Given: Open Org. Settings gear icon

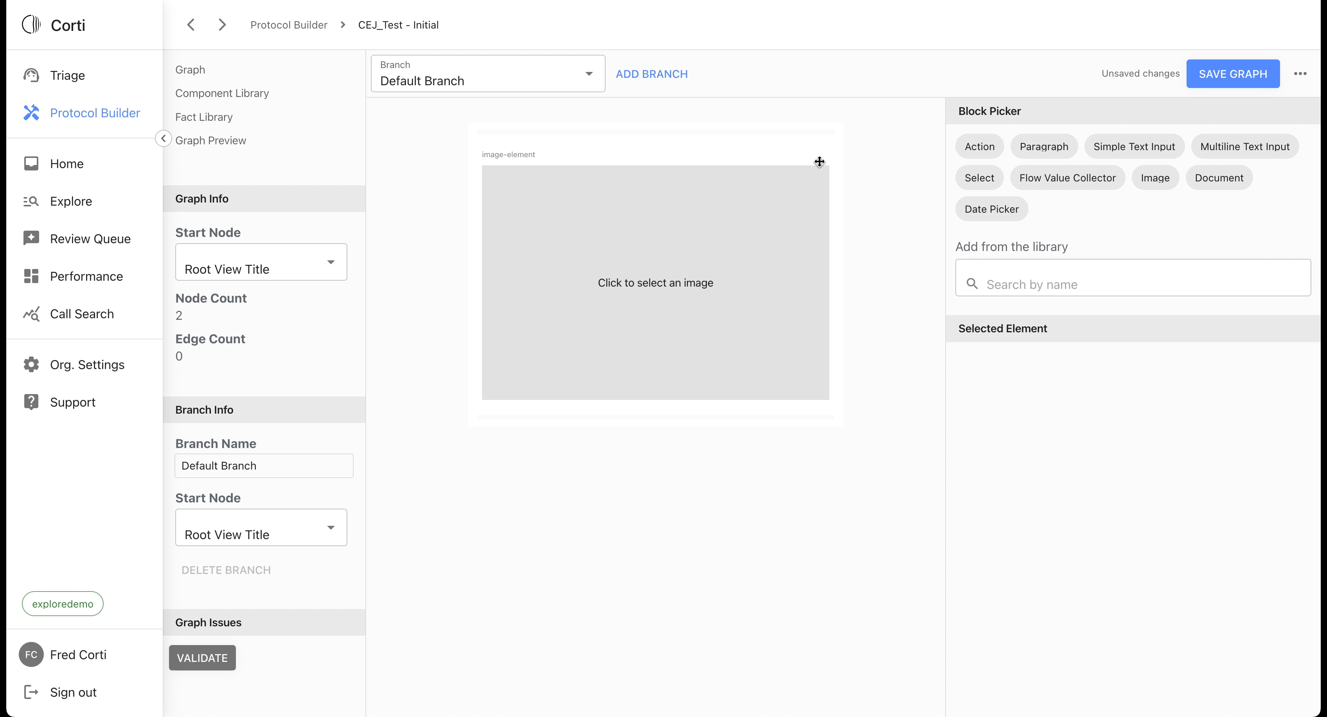Looking at the screenshot, I should (x=31, y=364).
